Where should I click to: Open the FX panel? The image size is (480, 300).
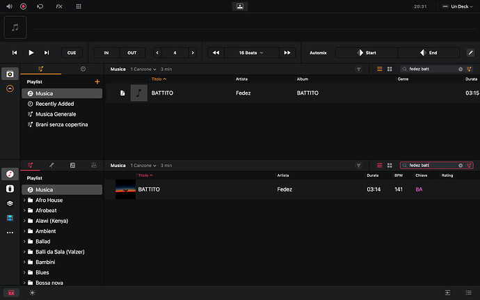[x=58, y=6]
